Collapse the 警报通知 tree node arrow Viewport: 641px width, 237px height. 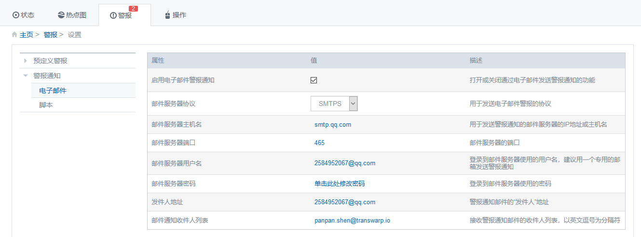(25, 76)
